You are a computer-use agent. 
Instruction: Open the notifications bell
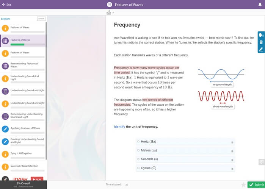coord(260,5)
